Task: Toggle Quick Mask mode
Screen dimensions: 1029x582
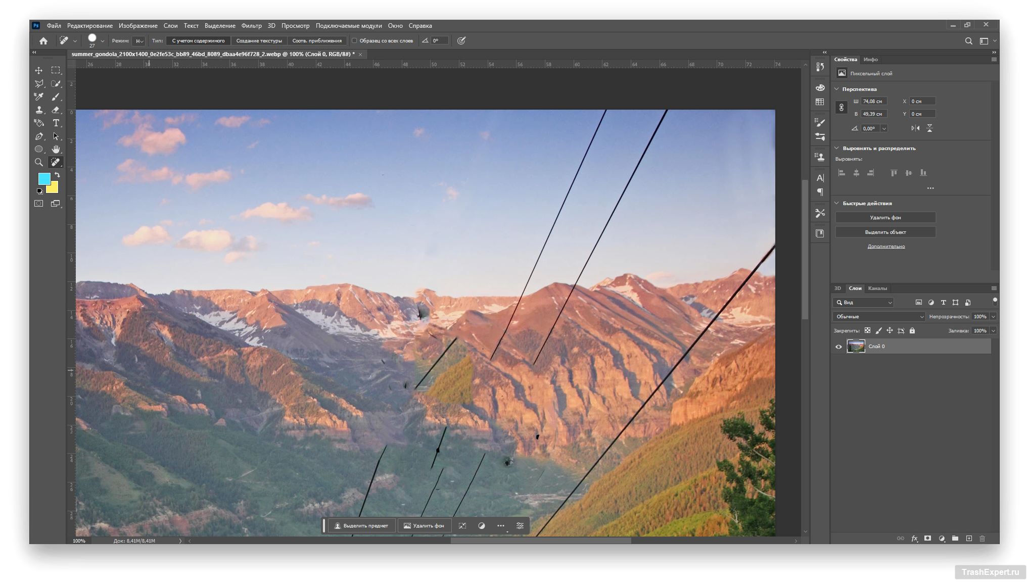Action: point(39,203)
